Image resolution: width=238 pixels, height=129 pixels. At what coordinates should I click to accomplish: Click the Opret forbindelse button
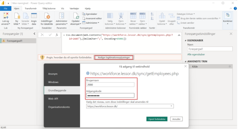tap(157, 119)
